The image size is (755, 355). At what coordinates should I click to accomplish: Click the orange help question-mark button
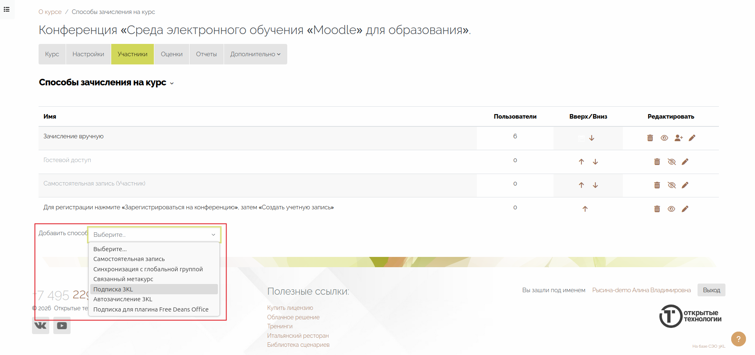(x=738, y=339)
